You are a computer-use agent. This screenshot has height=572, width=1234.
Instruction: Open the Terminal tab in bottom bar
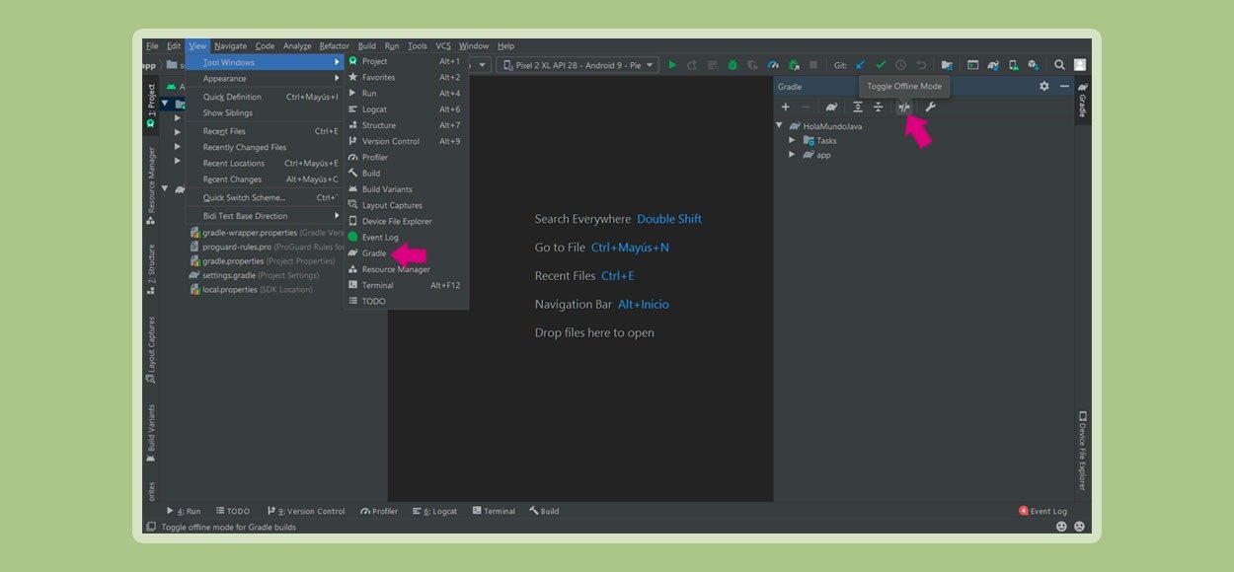tap(494, 511)
